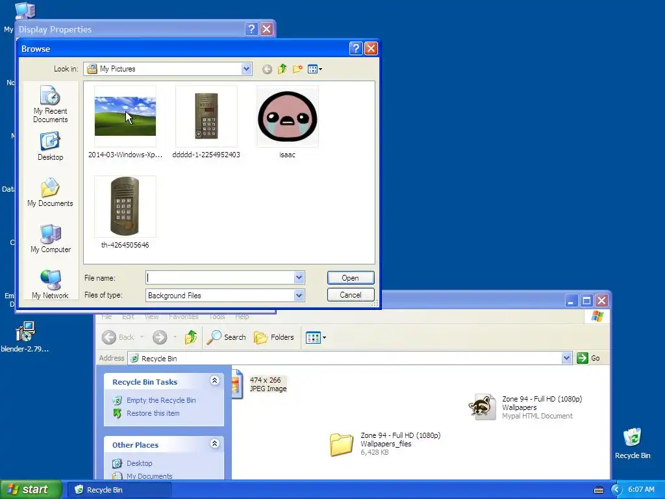This screenshot has width=665, height=499.
Task: Click Forward arrow in Recycle Bin toolbar
Action: tap(160, 337)
